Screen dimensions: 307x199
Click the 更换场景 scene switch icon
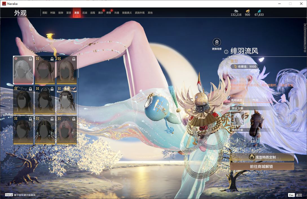pyautogui.click(x=217, y=42)
